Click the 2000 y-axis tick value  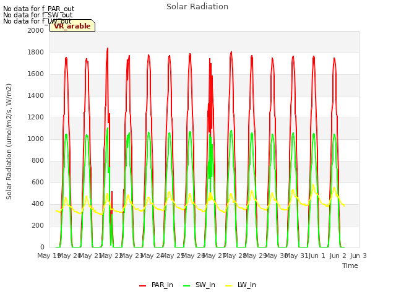click(36, 30)
